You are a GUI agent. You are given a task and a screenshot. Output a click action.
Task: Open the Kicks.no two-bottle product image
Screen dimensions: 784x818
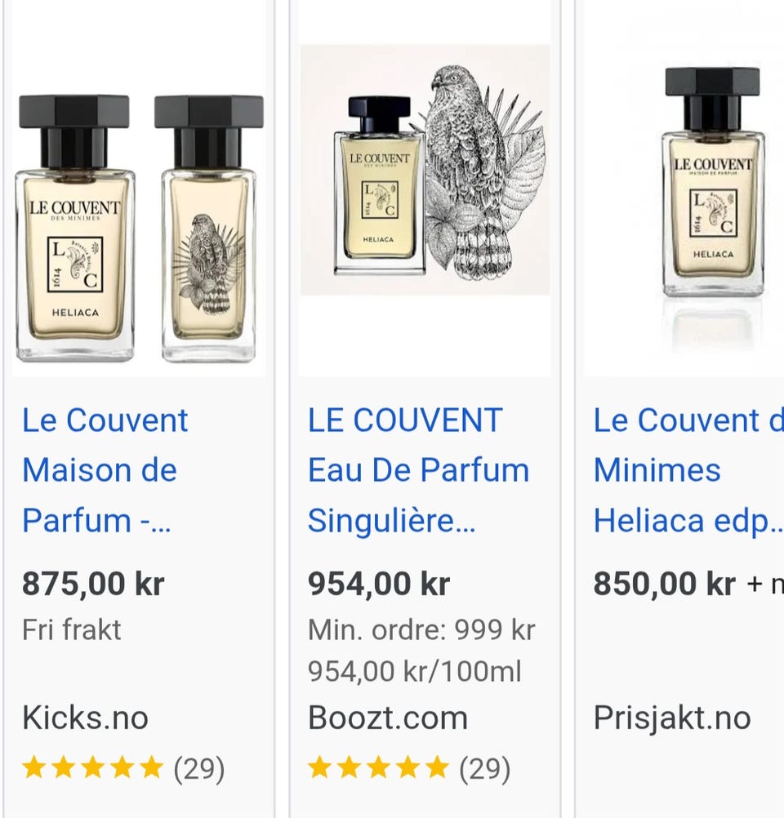(139, 229)
